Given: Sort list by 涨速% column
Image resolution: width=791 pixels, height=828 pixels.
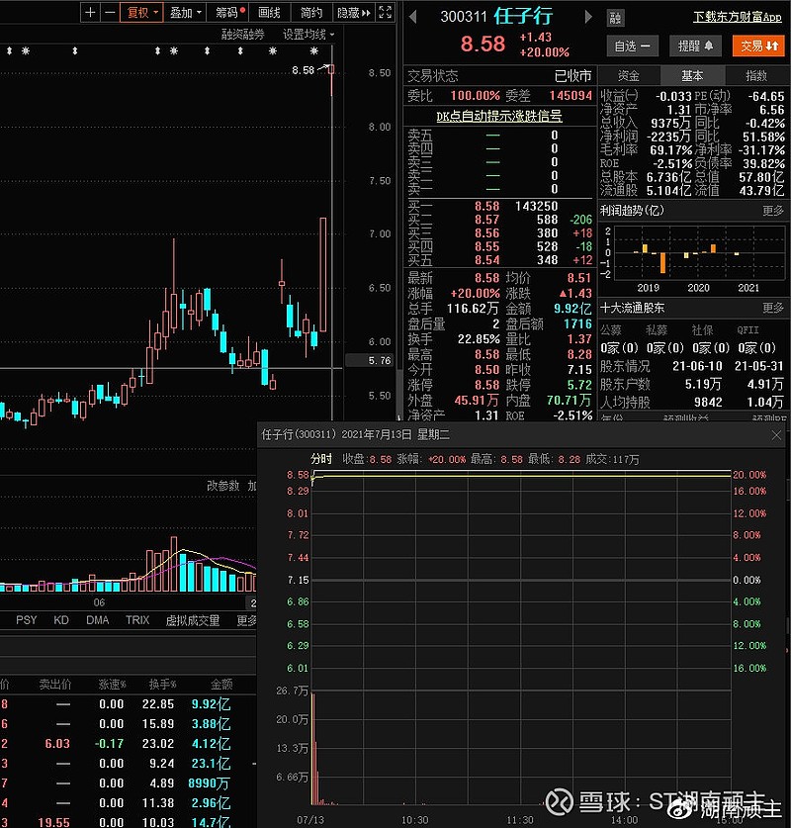Looking at the screenshot, I should [x=112, y=685].
